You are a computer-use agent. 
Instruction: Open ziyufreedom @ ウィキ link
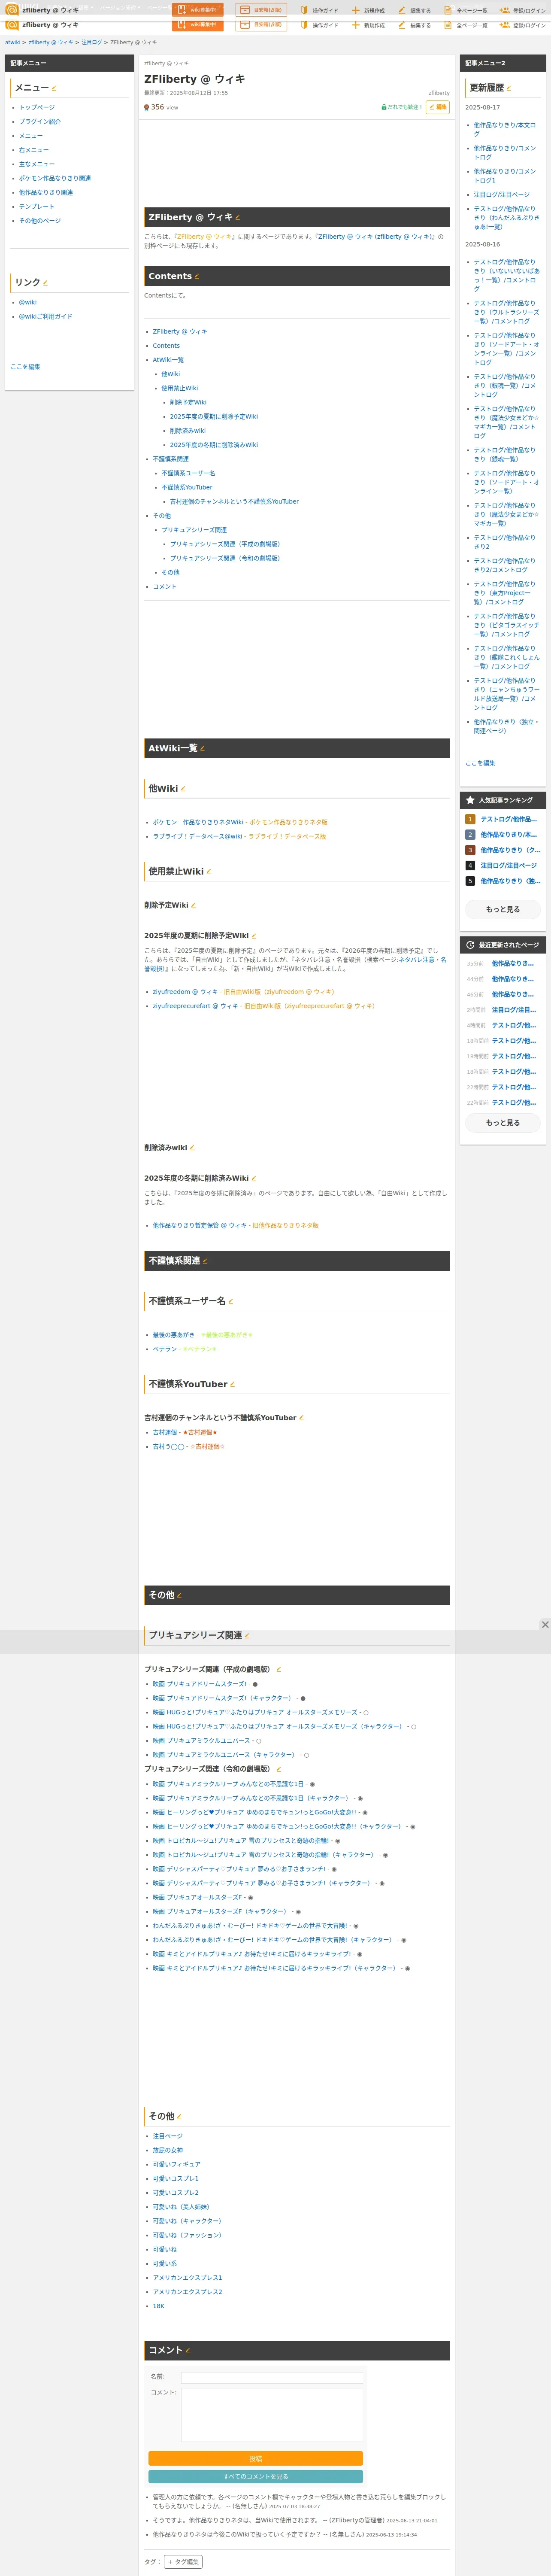click(x=185, y=992)
